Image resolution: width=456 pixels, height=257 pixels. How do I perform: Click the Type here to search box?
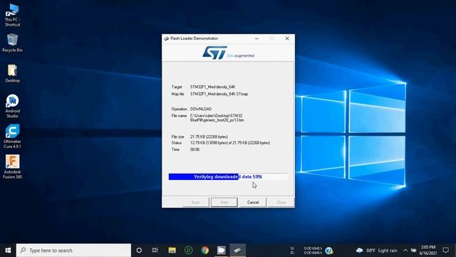73,251
